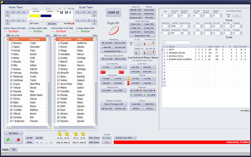Image resolution: width=251 pixels, height=157 pixels.
Task: Click yellow timer icon number 4
Action: (83, 134)
